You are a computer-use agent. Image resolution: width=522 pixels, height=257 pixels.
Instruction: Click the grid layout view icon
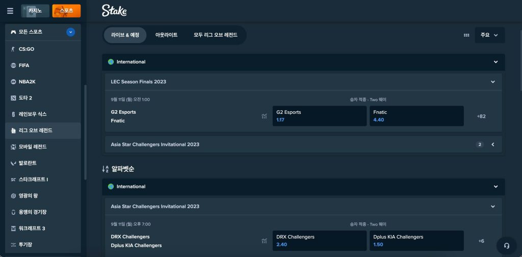[466, 35]
